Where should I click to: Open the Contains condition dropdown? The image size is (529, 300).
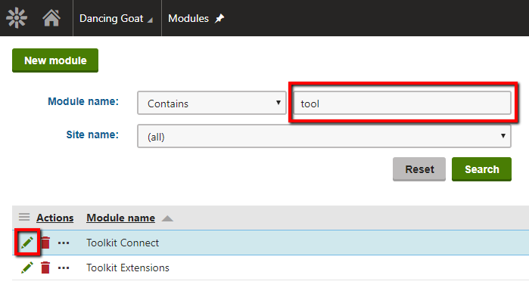point(212,103)
